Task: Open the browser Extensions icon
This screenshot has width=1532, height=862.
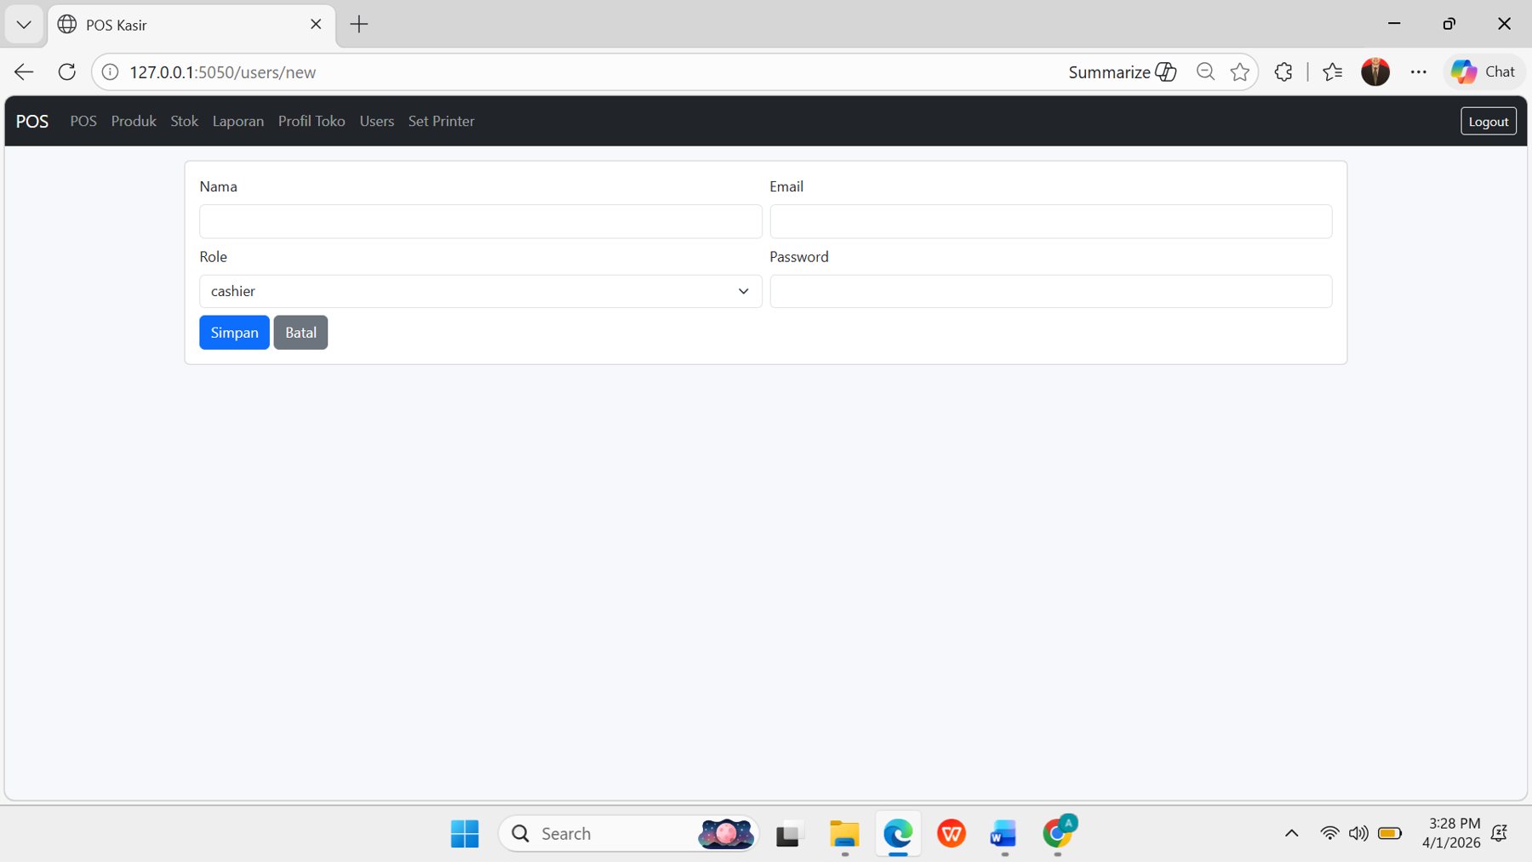Action: coord(1283,71)
